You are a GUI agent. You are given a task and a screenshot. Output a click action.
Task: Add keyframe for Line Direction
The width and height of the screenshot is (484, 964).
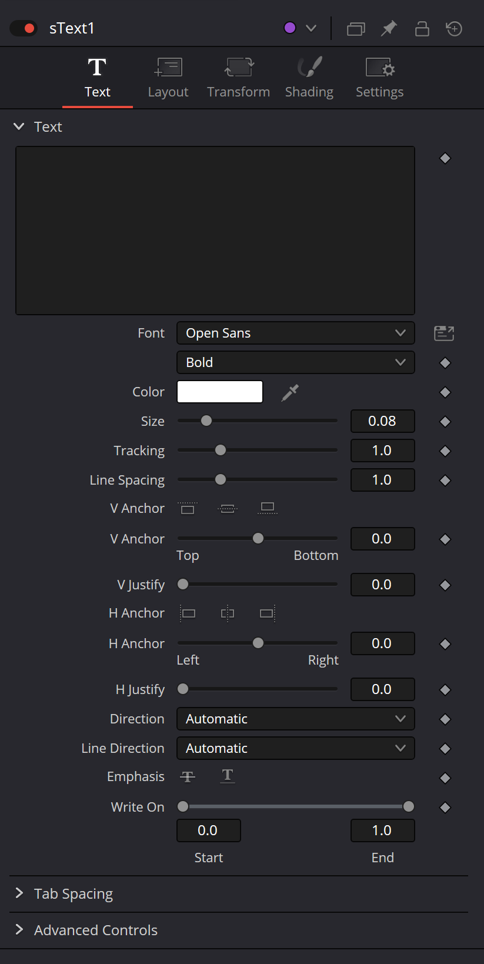(x=445, y=749)
